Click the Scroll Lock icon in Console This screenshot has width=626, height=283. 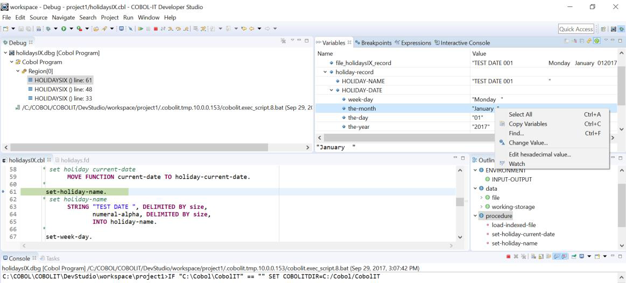(541, 256)
